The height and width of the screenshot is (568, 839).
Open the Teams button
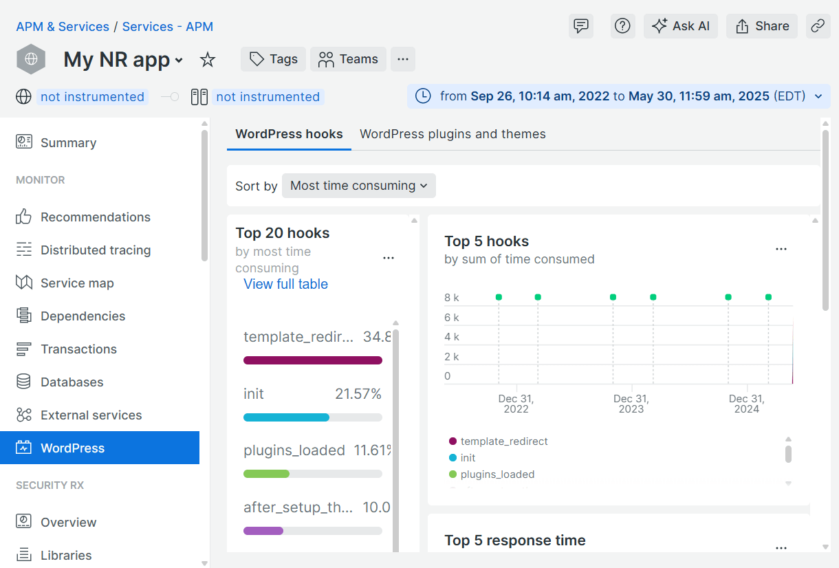click(x=348, y=59)
